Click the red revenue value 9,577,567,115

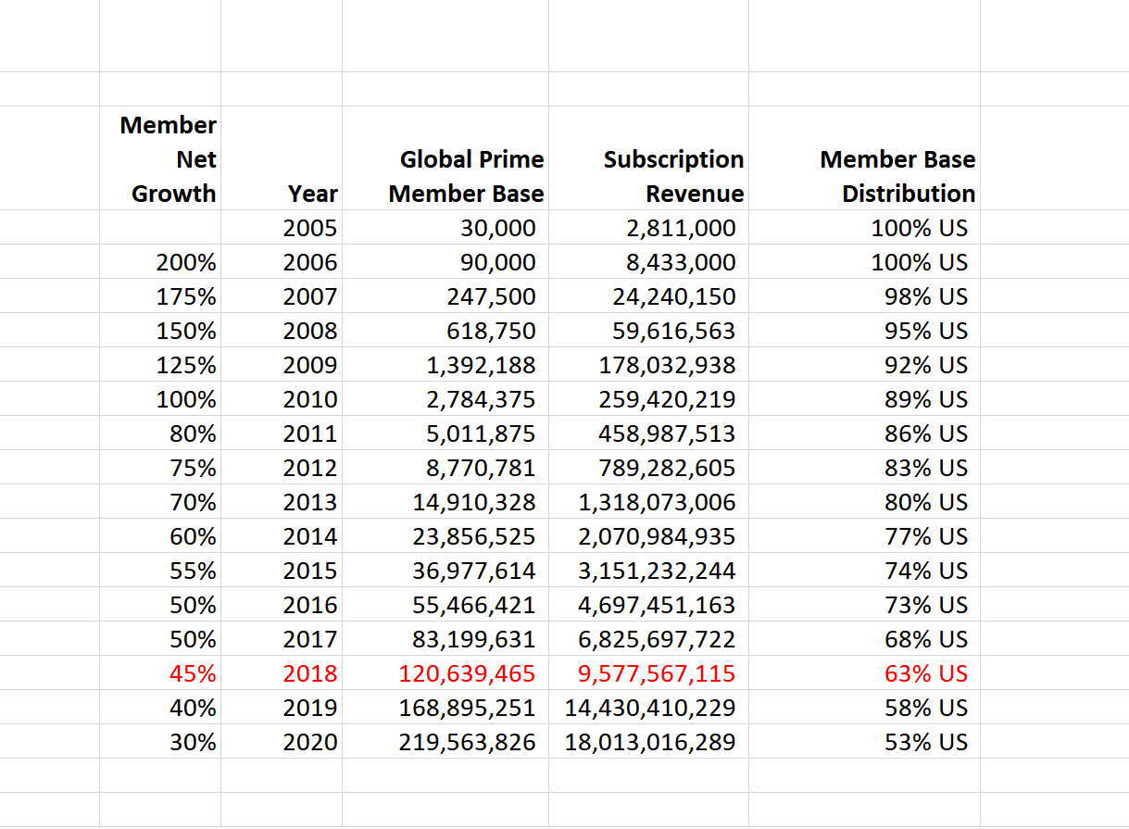tap(649, 673)
